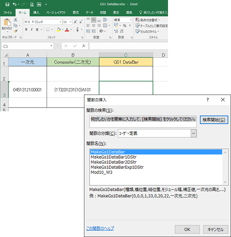Apply accounting number format
231x237 pixels.
coord(116,25)
